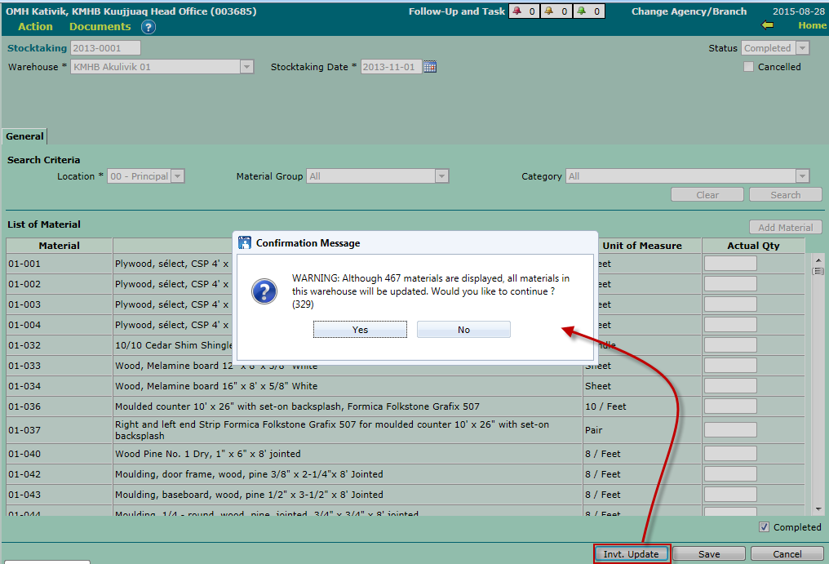
Task: Click Actual Qty field for material 01-040
Action: pyautogui.click(x=730, y=454)
